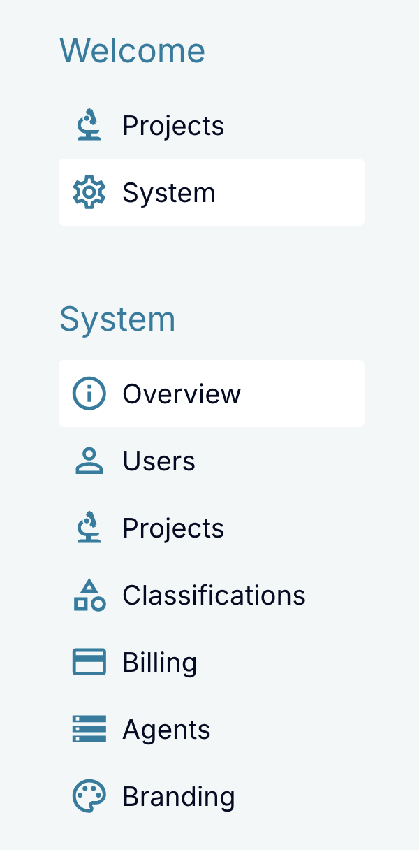This screenshot has width=419, height=850.
Task: Click the gear icon beside System
Action: 89,192
